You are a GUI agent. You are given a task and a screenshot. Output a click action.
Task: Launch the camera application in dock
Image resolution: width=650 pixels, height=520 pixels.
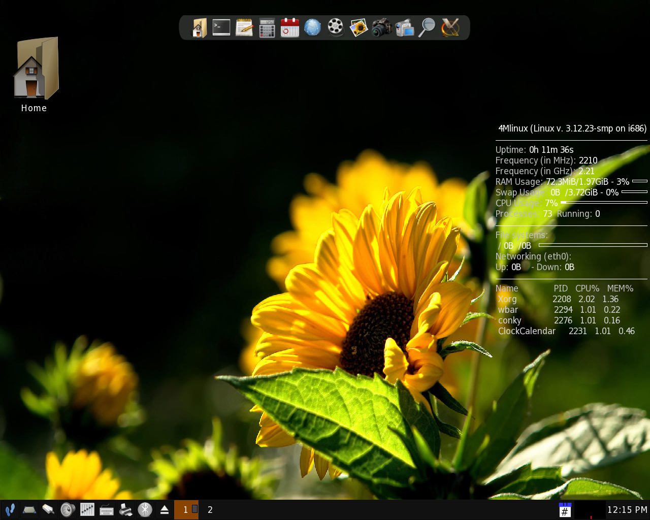(381, 27)
